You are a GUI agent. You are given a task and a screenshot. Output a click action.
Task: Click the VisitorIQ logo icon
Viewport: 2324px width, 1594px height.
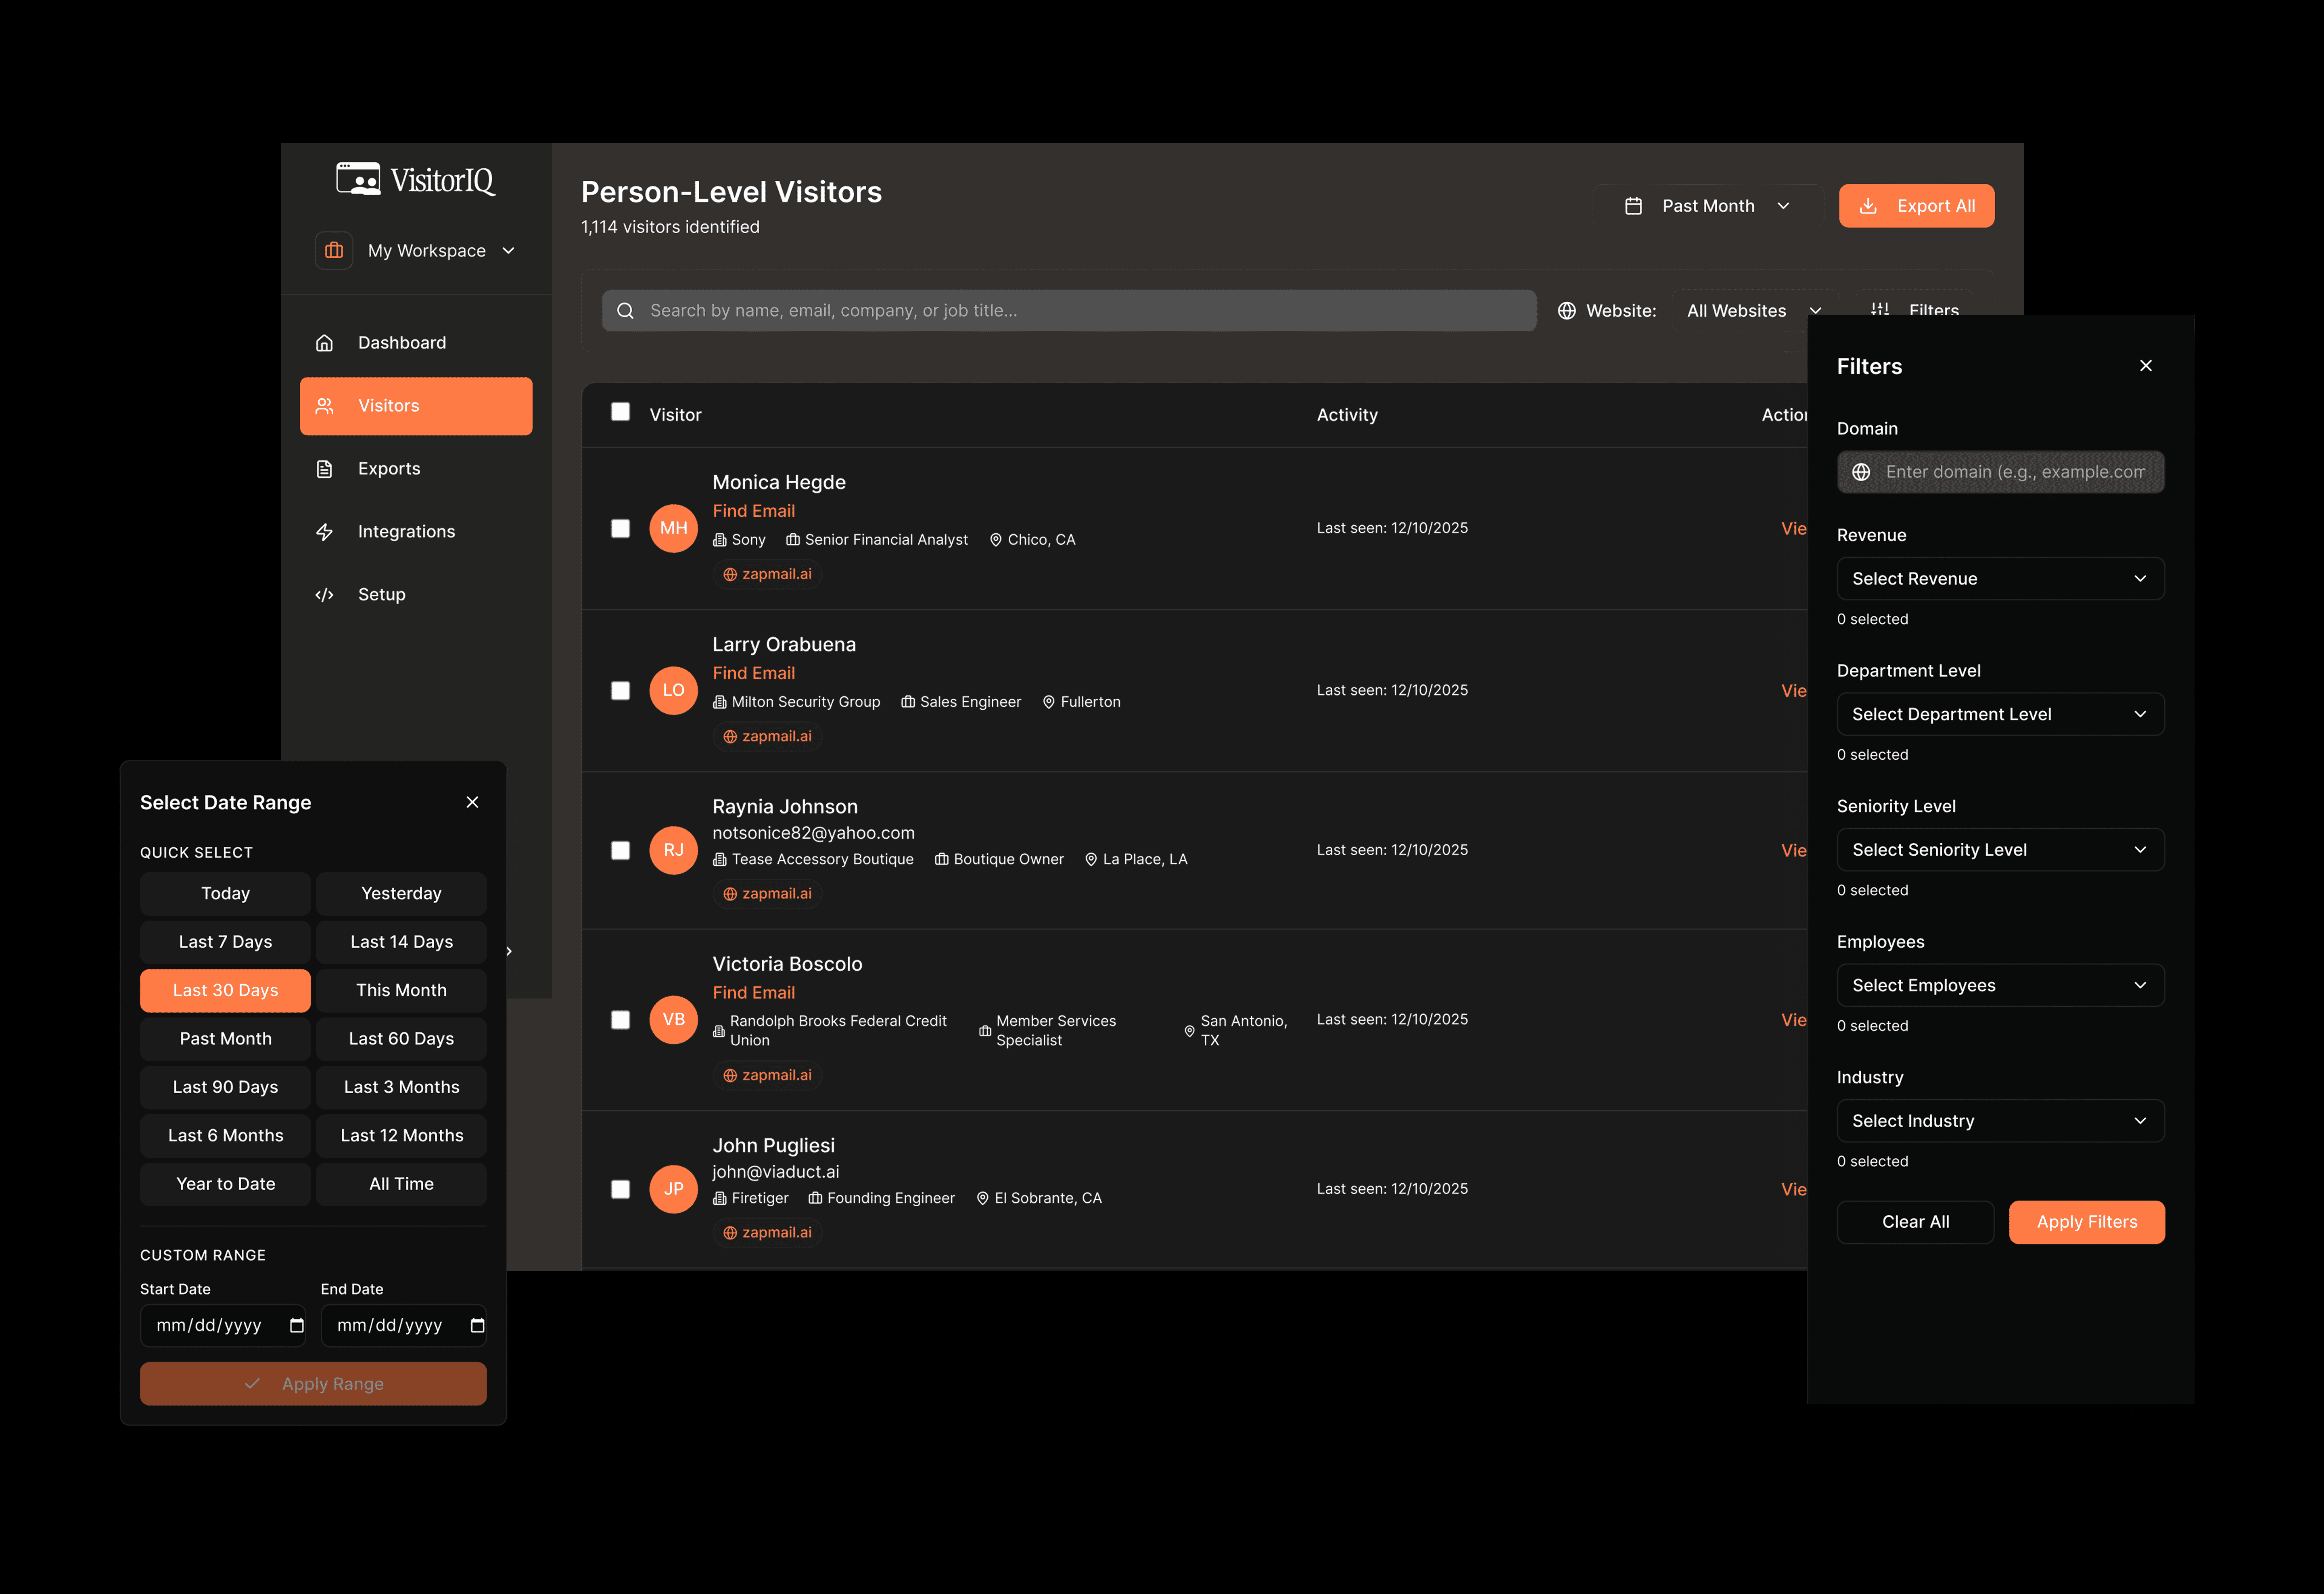(358, 180)
